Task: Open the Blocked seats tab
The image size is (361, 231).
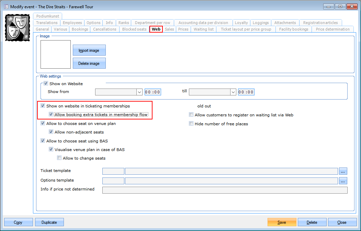Action: click(x=134, y=29)
